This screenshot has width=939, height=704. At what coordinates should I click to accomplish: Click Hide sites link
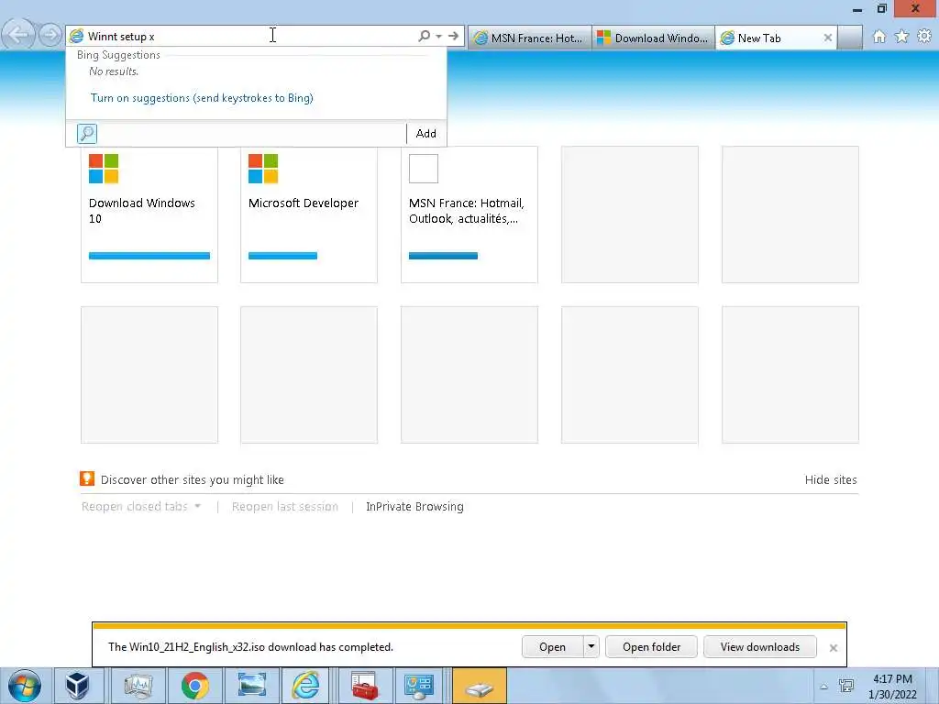[831, 479]
